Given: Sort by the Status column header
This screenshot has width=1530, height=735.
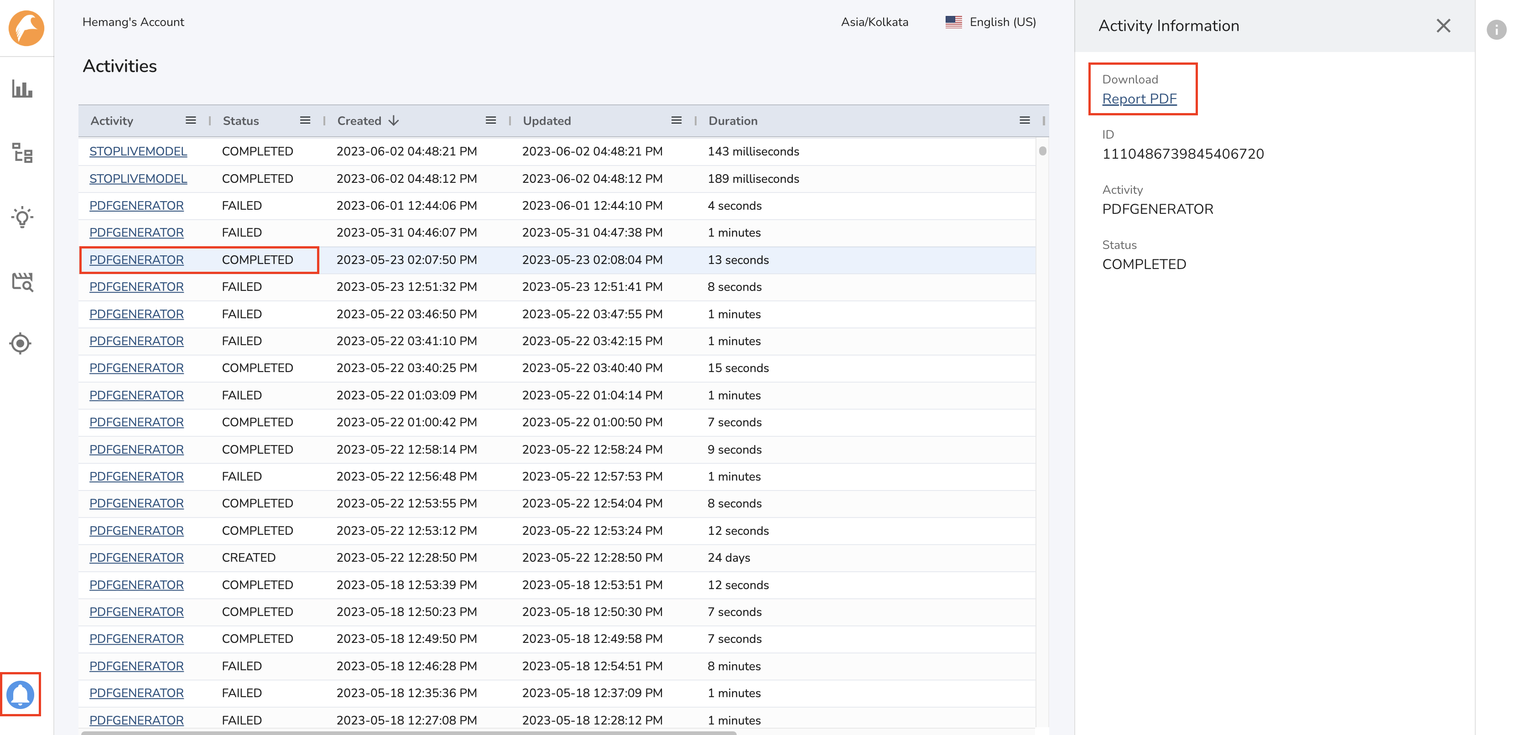Looking at the screenshot, I should tap(240, 120).
